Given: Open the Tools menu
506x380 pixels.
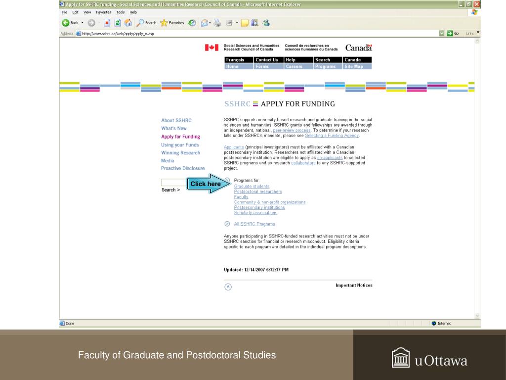Looking at the screenshot, I should point(121,12).
